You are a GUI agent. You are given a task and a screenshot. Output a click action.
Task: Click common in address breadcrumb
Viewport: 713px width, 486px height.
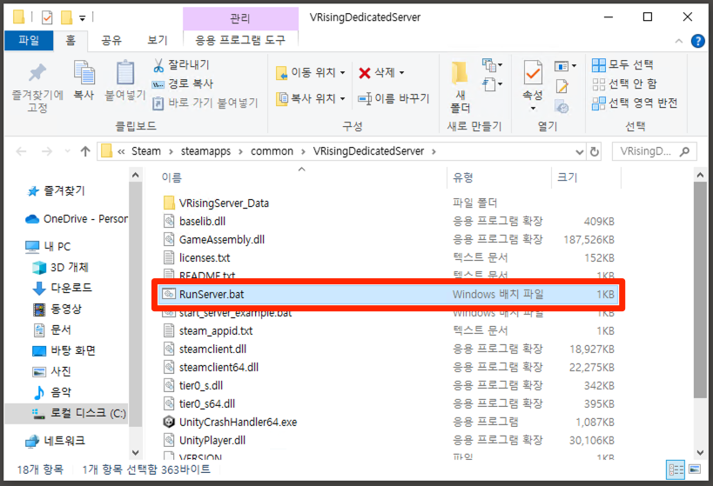[272, 151]
